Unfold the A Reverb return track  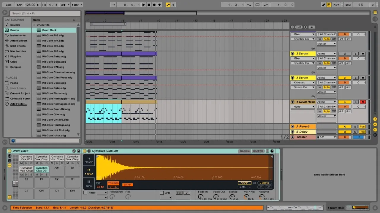292,127
